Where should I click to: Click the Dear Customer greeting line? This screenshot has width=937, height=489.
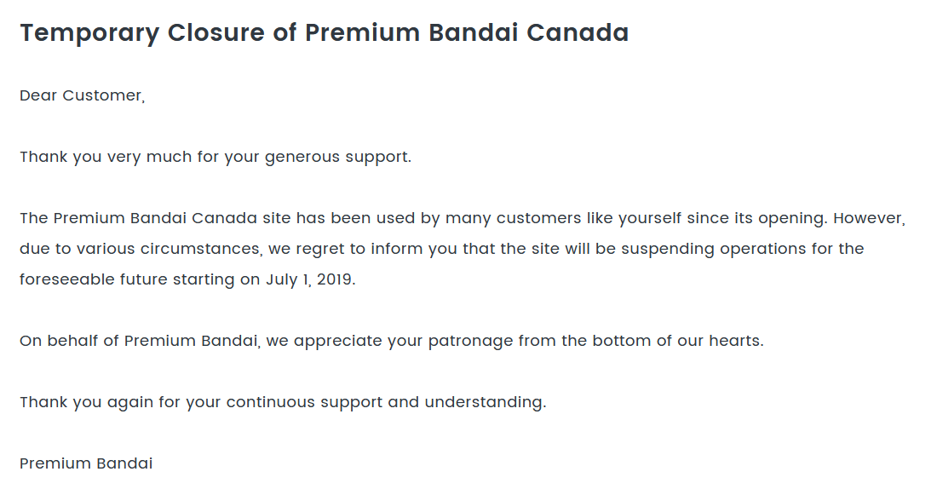[83, 95]
